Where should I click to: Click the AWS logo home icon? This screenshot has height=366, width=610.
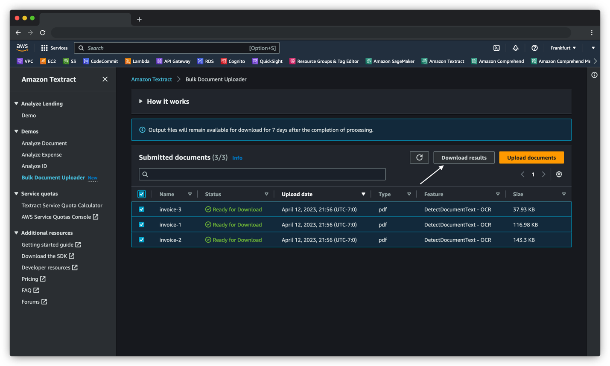(22, 48)
